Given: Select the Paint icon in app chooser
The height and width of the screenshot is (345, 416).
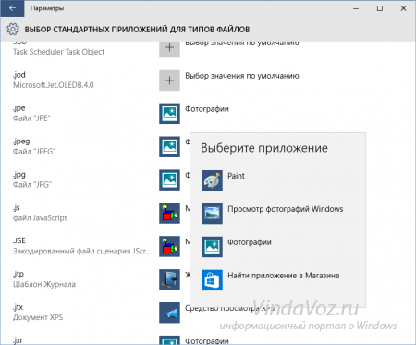Looking at the screenshot, I should (212, 180).
